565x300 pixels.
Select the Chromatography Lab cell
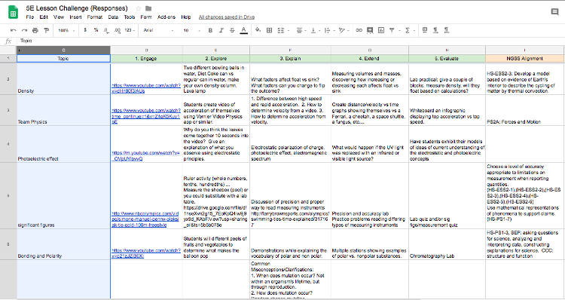click(447, 244)
